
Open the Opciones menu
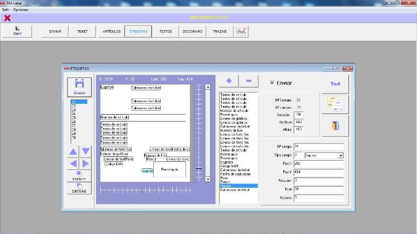tap(20, 10)
